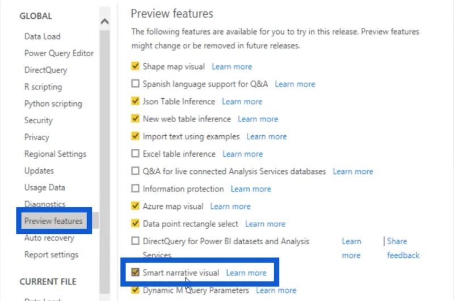Uncheck Azure map visual
454x301 pixels.
tap(135, 206)
